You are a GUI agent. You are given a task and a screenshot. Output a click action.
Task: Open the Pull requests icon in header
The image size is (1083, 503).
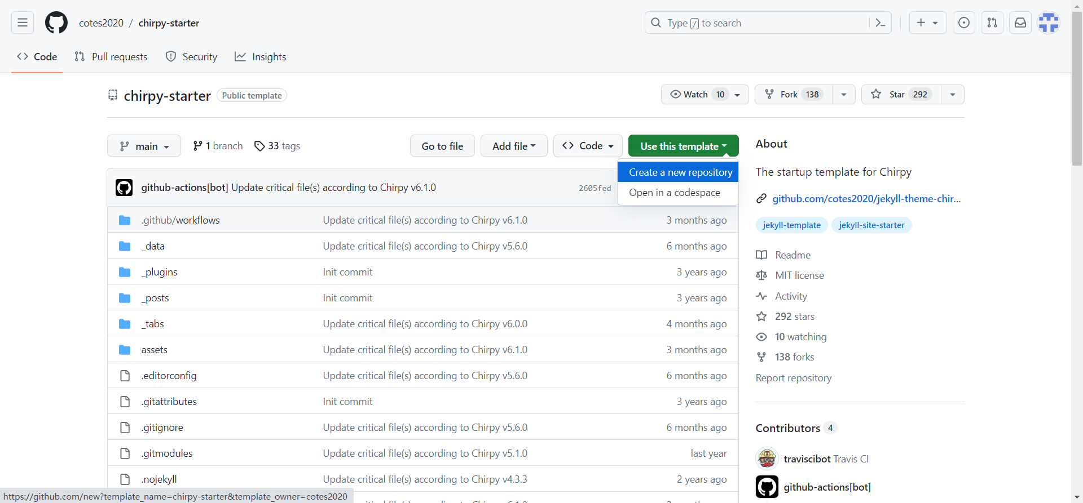(x=992, y=23)
